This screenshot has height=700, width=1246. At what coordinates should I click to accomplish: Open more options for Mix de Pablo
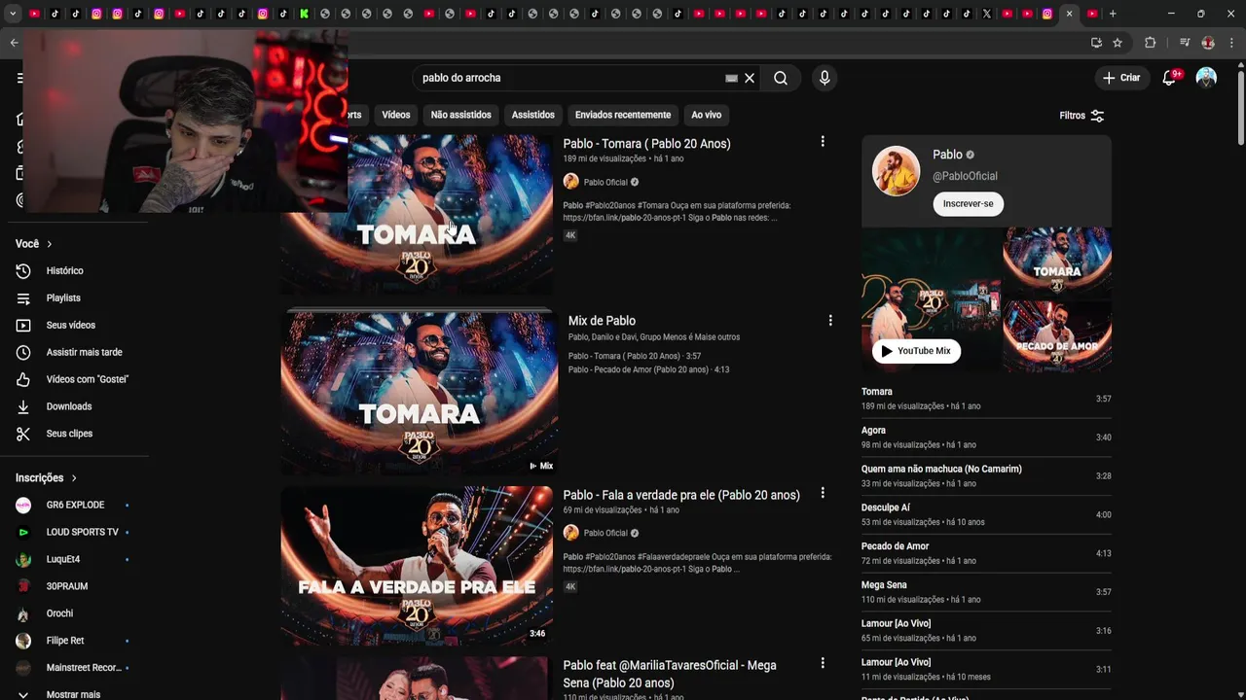coord(830,320)
